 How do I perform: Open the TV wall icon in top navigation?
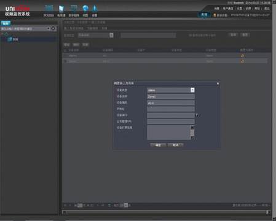(x=61, y=9)
